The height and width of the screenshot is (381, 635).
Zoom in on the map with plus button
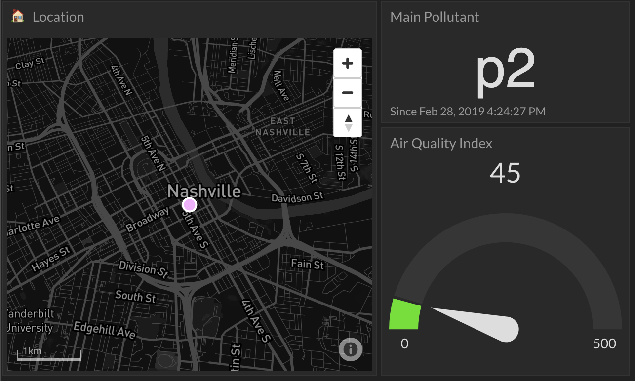point(347,63)
